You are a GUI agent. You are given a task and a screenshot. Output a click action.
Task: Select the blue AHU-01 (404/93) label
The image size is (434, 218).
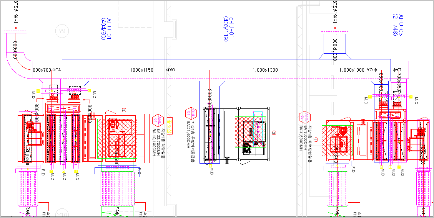106,29
